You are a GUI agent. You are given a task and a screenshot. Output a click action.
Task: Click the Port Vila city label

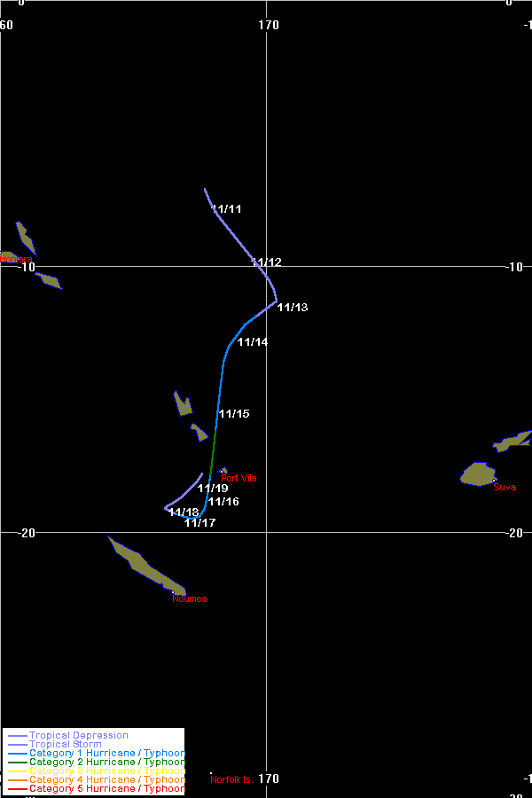coord(239,479)
